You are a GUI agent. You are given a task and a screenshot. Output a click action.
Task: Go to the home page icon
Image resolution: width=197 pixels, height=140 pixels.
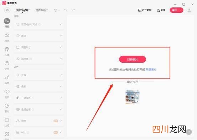click(x=7, y=10)
